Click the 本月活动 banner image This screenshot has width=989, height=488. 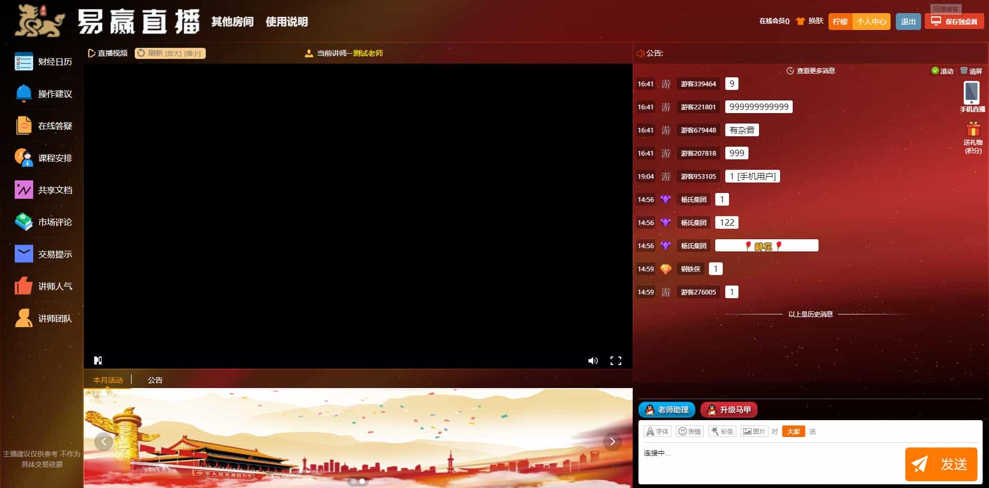tap(358, 438)
